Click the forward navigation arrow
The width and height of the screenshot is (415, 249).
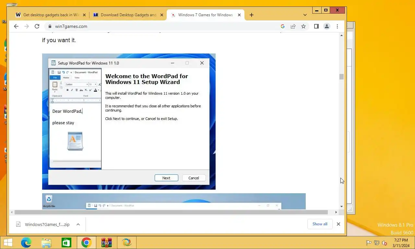coord(27,26)
